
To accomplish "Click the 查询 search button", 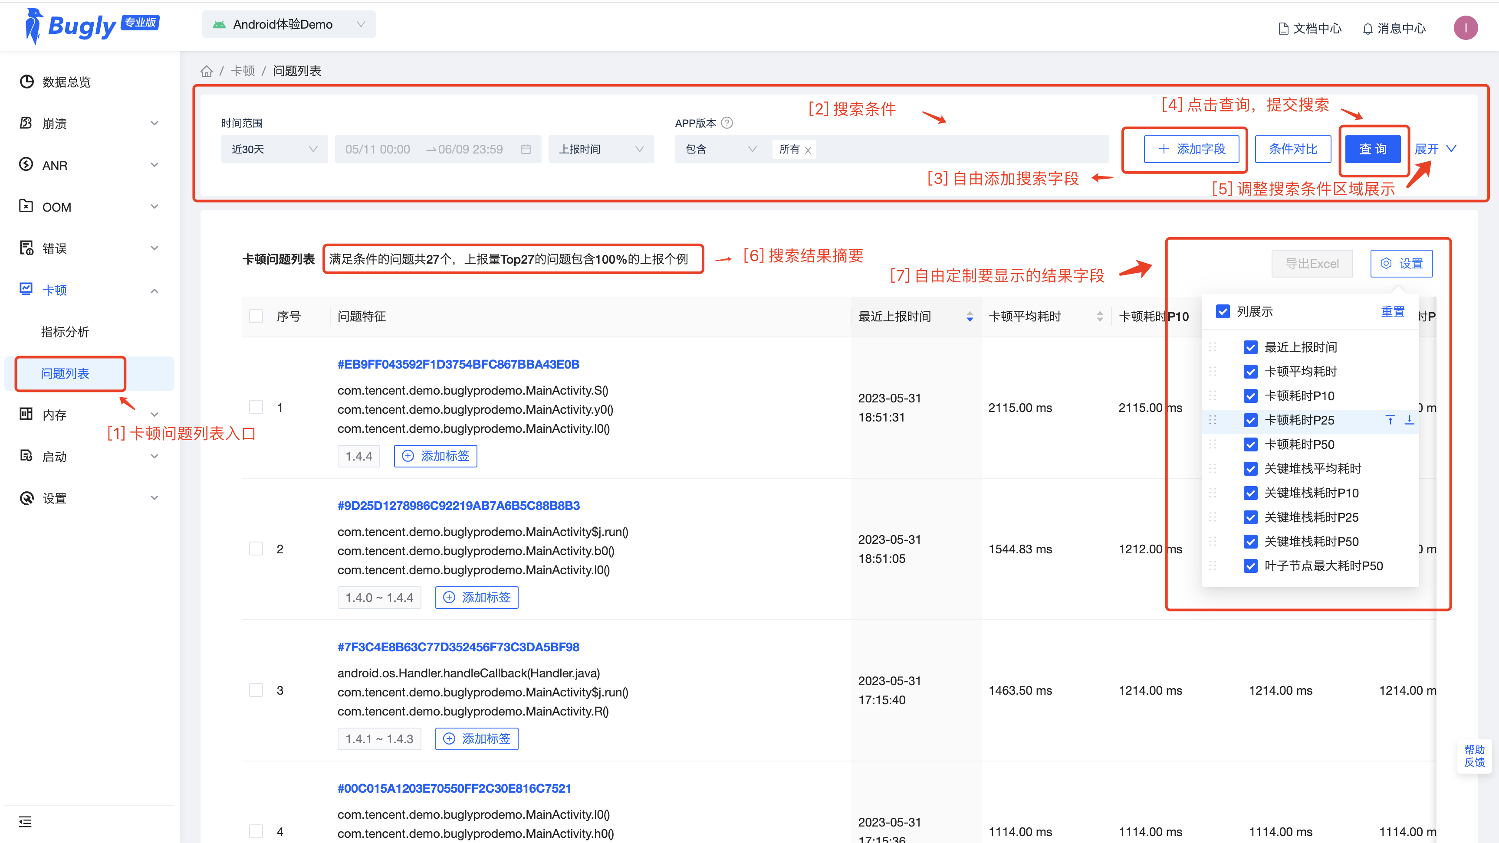I will (1373, 150).
